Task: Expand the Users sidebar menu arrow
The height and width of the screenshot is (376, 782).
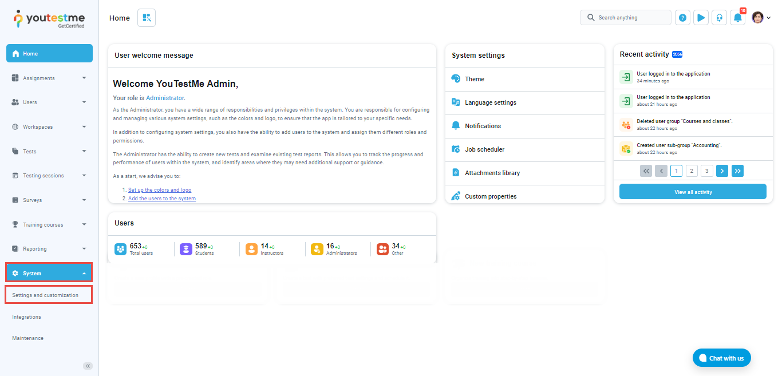Action: tap(84, 102)
